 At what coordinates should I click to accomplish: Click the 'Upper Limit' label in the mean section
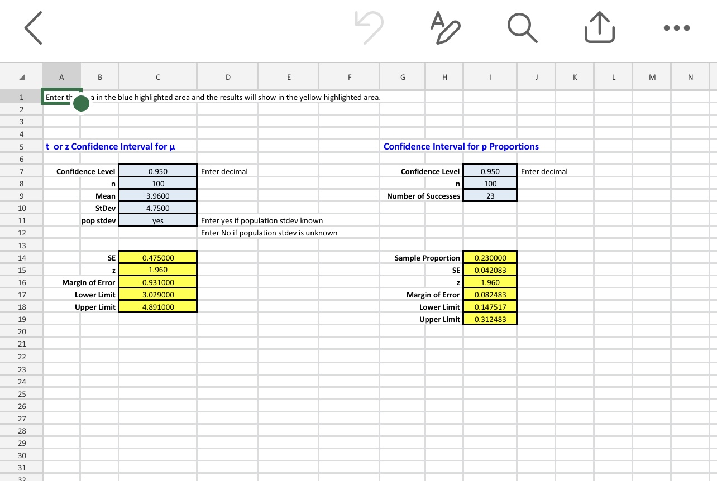95,307
